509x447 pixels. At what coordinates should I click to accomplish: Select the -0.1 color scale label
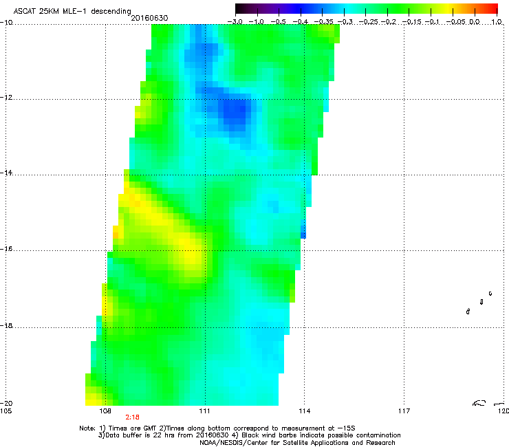[432, 22]
